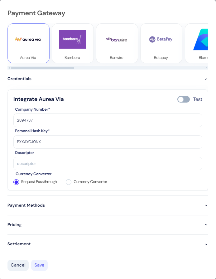The image size is (216, 279).
Task: Click the empty Descriptor text field
Action: [108, 164]
